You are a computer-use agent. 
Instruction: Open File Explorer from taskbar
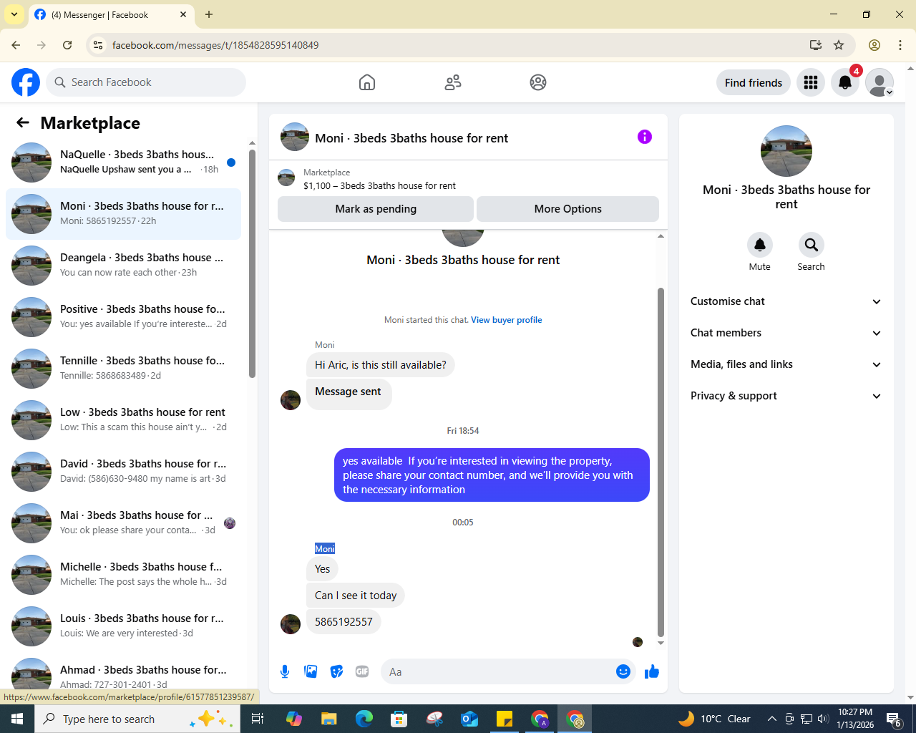click(328, 719)
